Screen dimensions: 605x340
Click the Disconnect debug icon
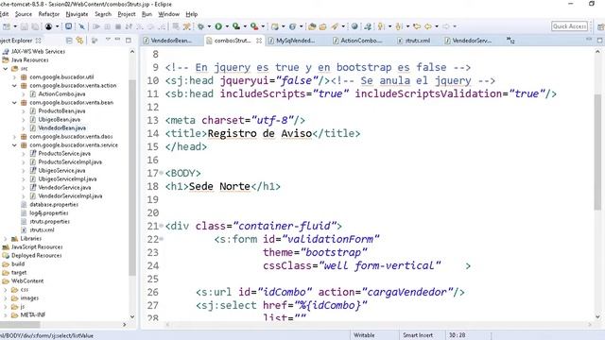click(x=129, y=26)
